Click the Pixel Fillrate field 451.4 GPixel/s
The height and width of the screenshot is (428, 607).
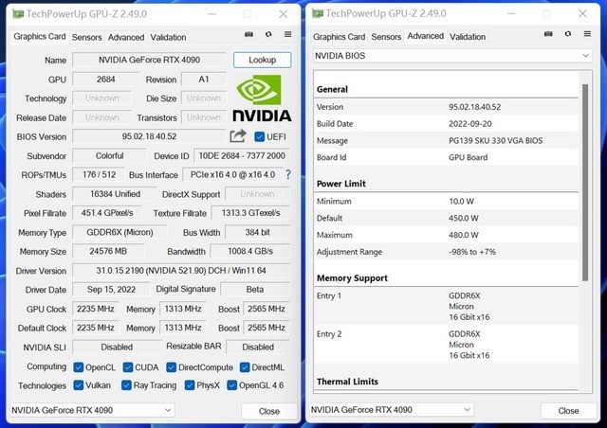[x=107, y=213]
